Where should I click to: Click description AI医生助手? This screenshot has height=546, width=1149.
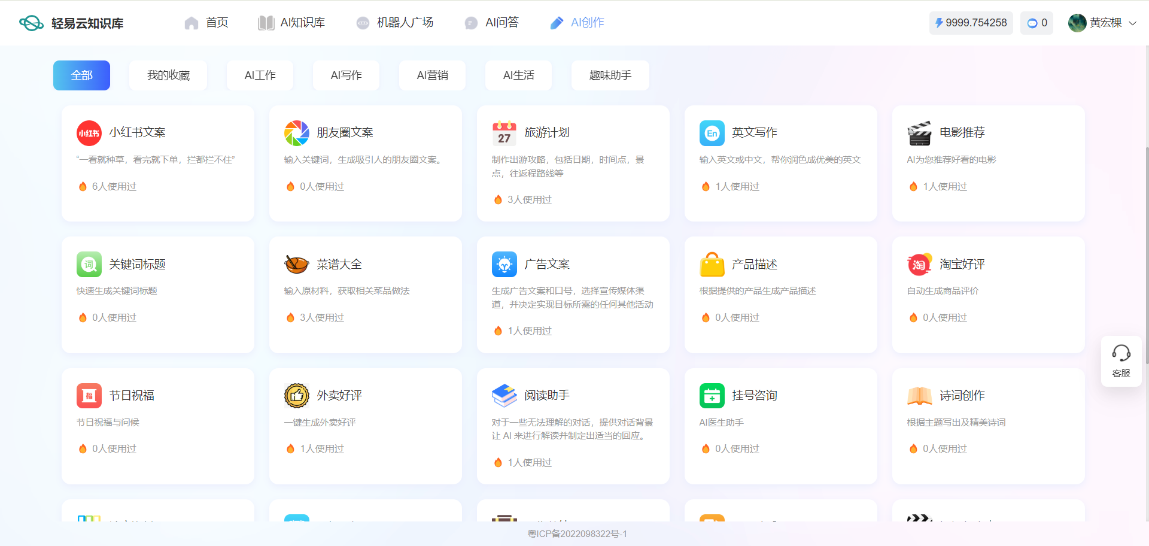[x=721, y=423]
